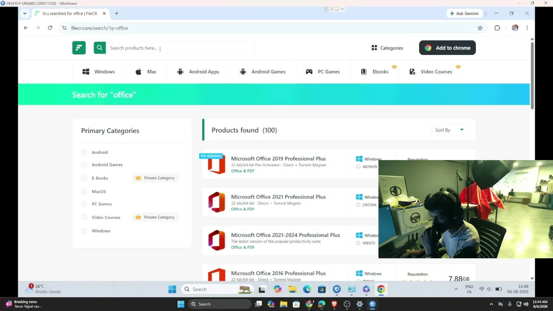553x311 pixels.
Task: Bookmark this page with the star icon
Action: point(480,28)
